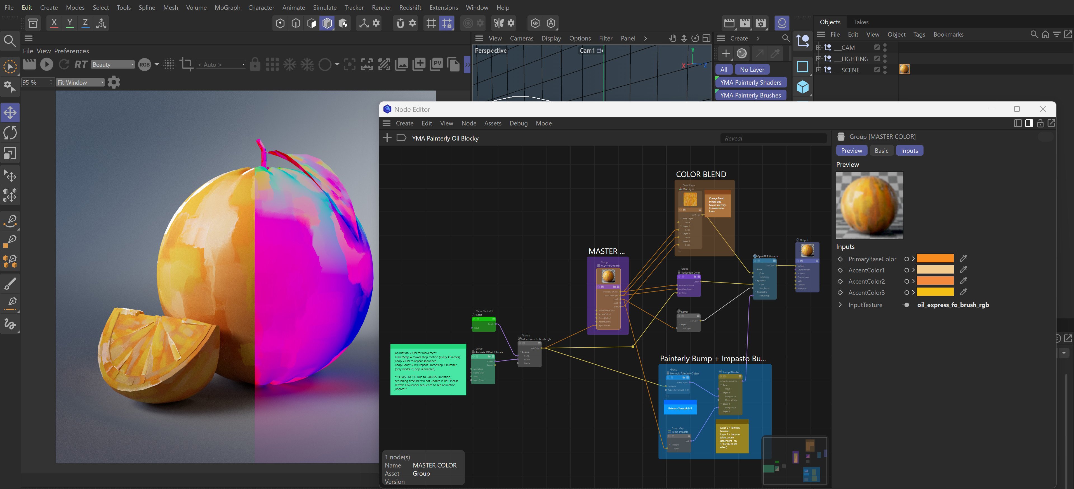This screenshot has height=489, width=1074.
Task: Click the AccentColor3 yellow color swatch
Action: click(935, 292)
